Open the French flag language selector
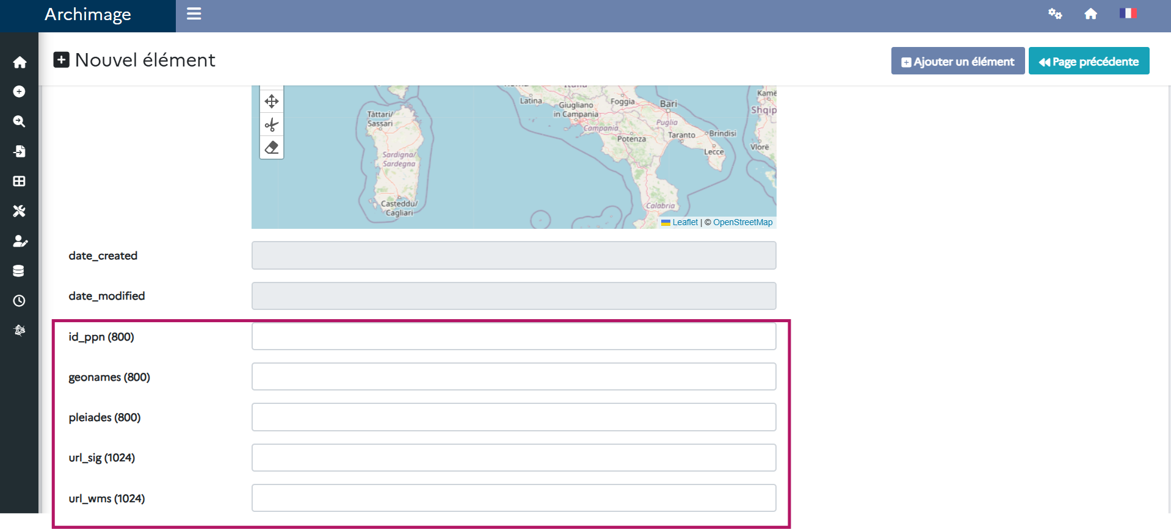 [x=1127, y=13]
